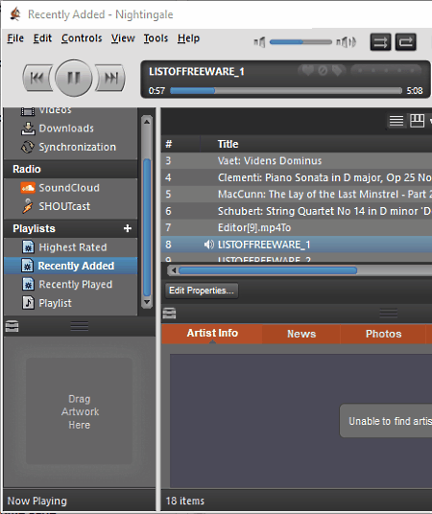This screenshot has width=432, height=514.
Task: Click the previous track button
Action: [x=37, y=78]
